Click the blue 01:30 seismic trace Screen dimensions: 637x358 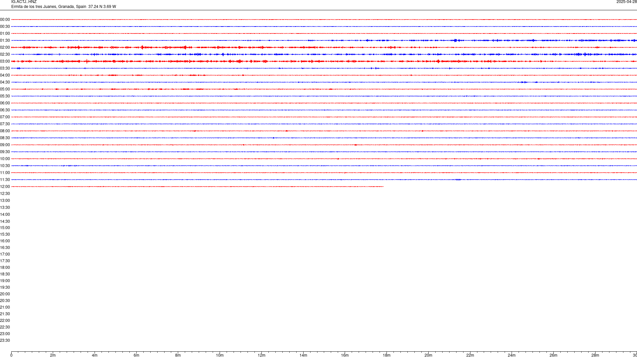(x=324, y=40)
